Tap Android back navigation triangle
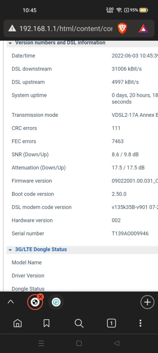 [x=117, y=343]
